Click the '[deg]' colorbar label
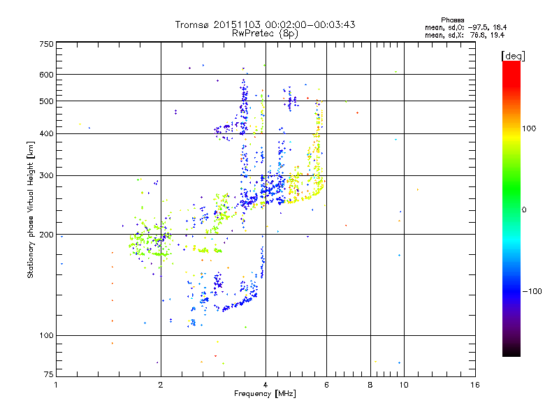Image resolution: width=559 pixels, height=419 pixels. (x=513, y=56)
